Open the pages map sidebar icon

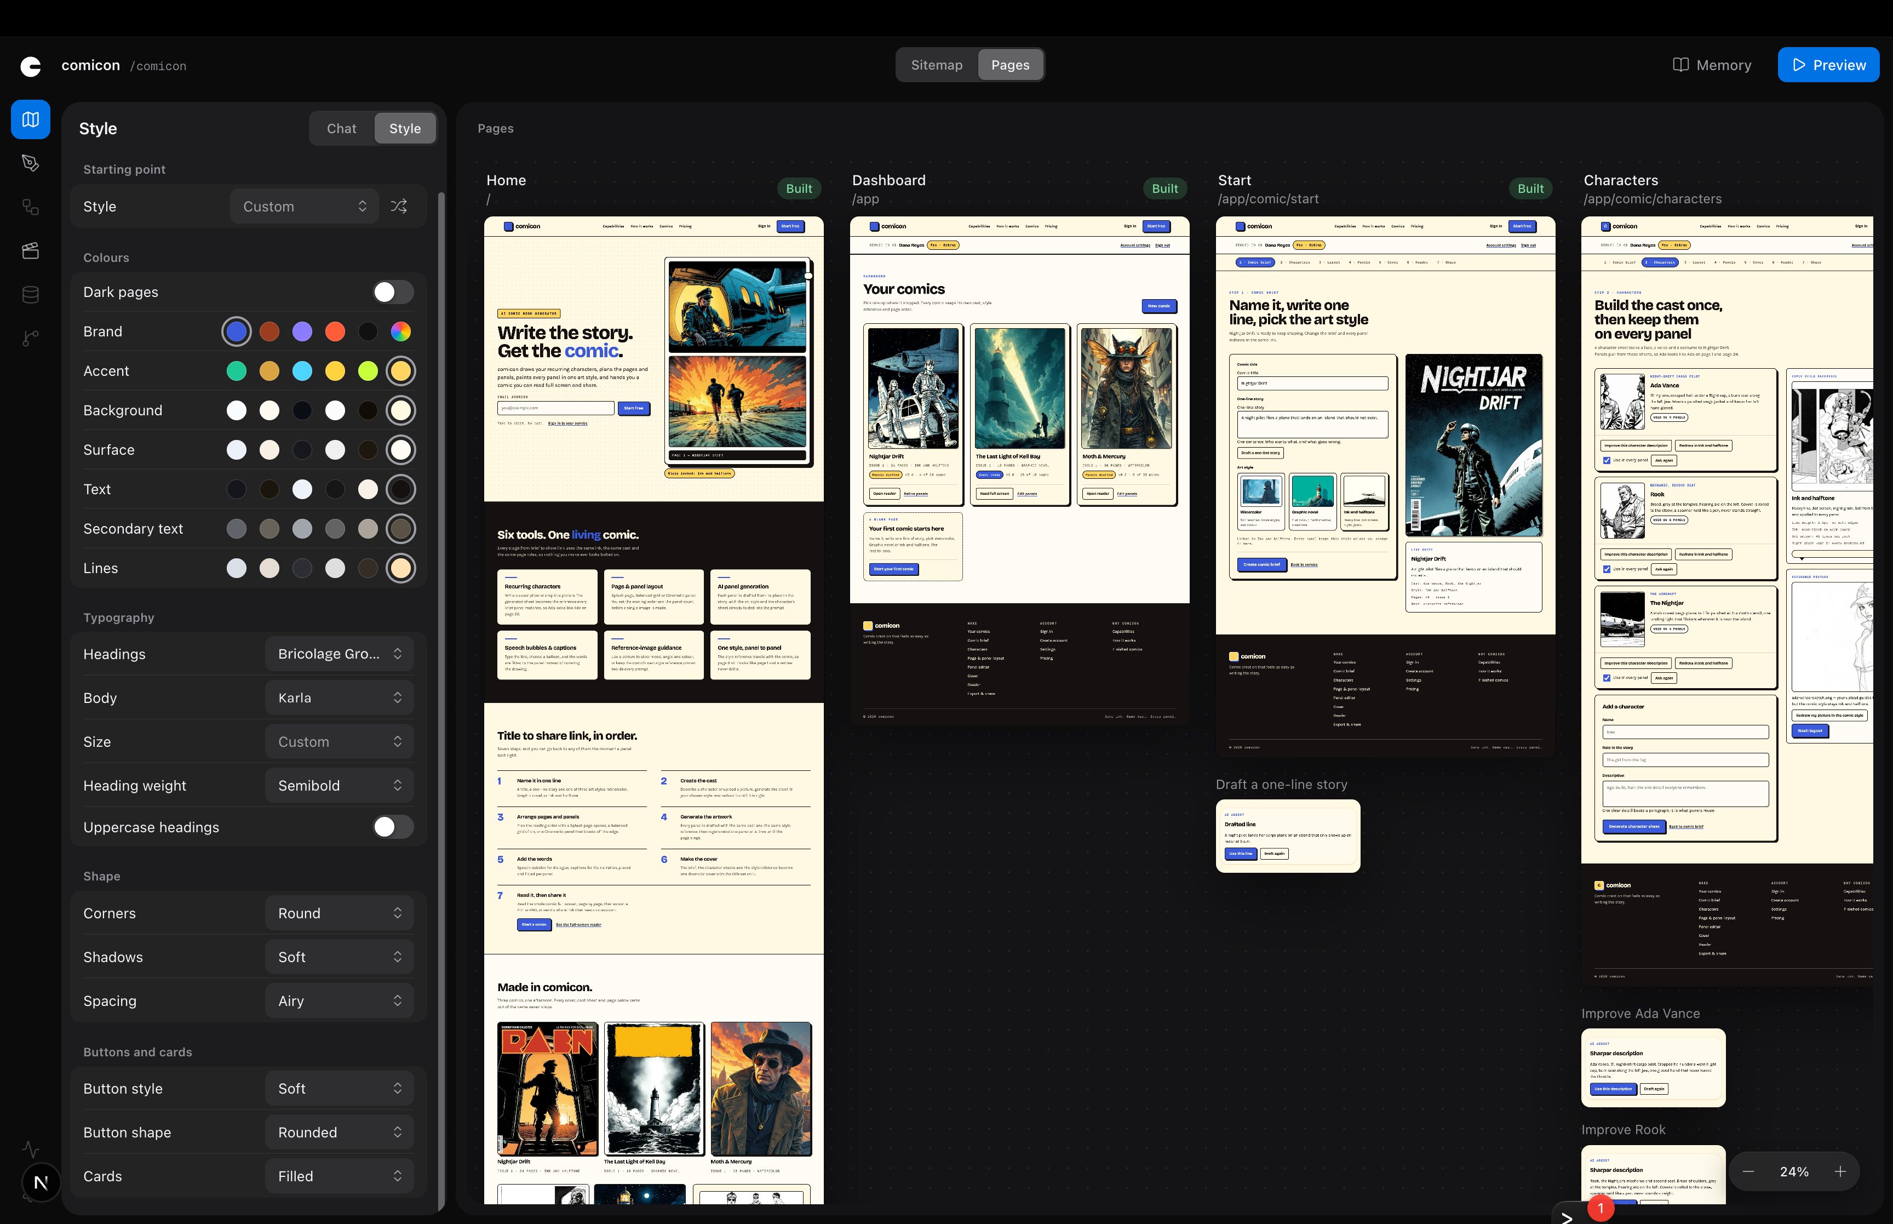pos(31,119)
